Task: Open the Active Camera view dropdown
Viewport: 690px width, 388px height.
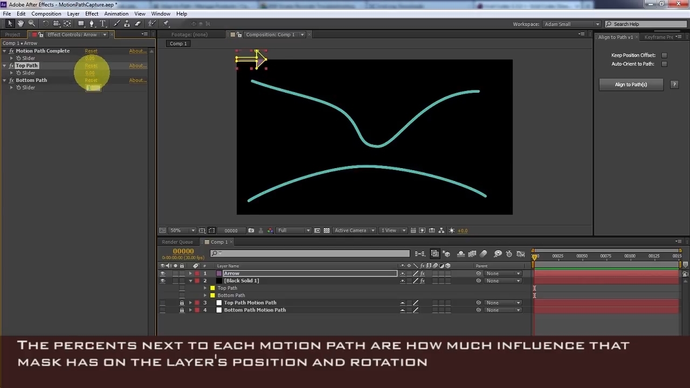Action: pyautogui.click(x=354, y=231)
